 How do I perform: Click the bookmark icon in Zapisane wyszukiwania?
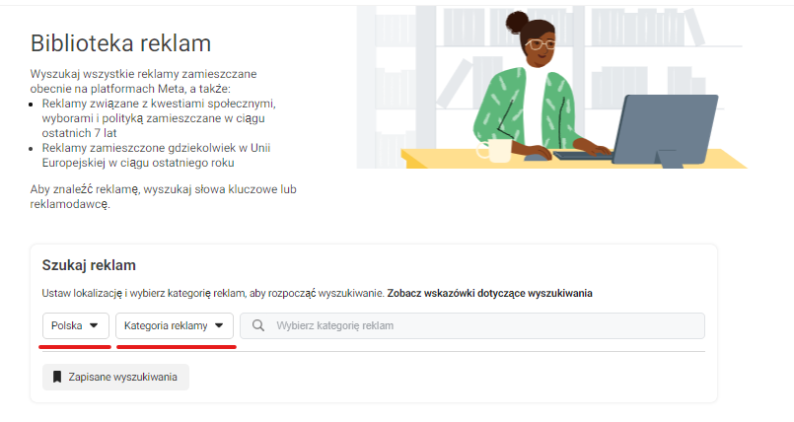[57, 377]
